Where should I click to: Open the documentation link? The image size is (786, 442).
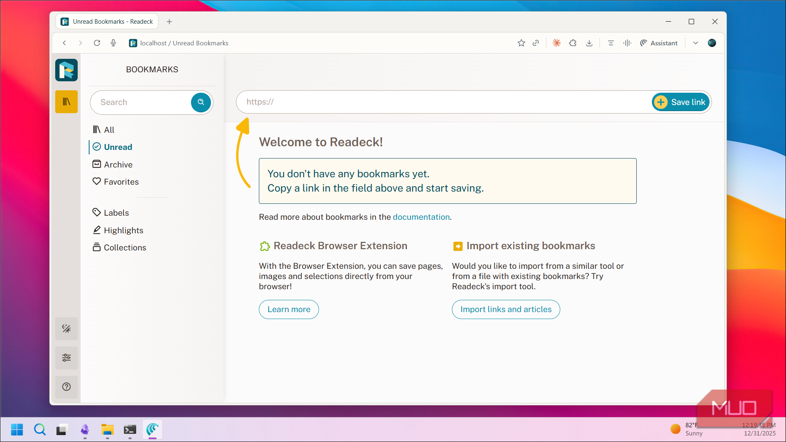click(421, 217)
